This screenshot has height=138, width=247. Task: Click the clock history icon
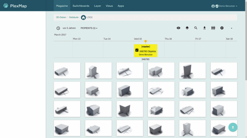pos(58,28)
